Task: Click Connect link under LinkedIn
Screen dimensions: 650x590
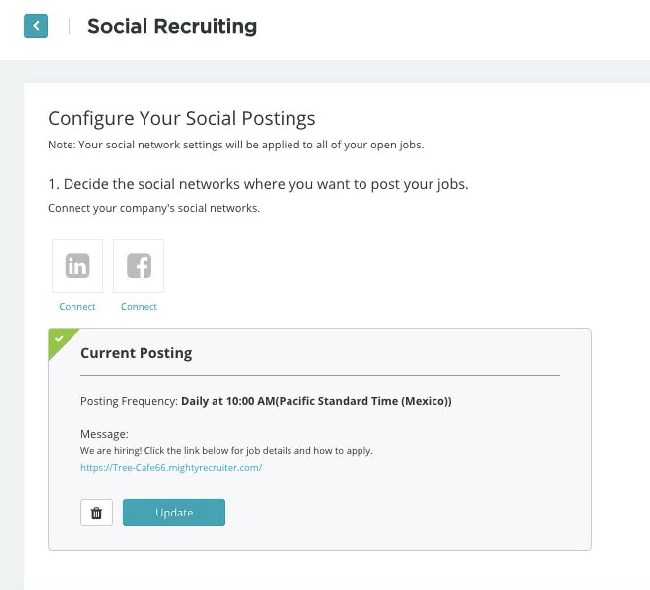Action: point(77,307)
